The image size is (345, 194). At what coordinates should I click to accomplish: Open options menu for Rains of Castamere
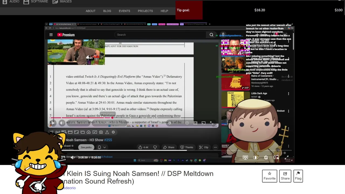288,77
